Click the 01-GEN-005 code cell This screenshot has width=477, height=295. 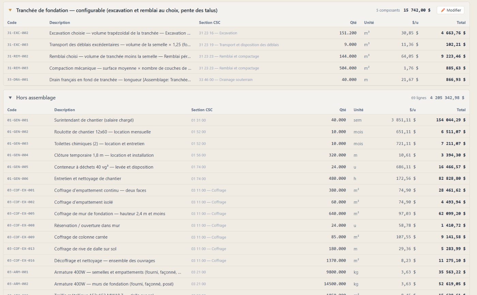[18, 167]
